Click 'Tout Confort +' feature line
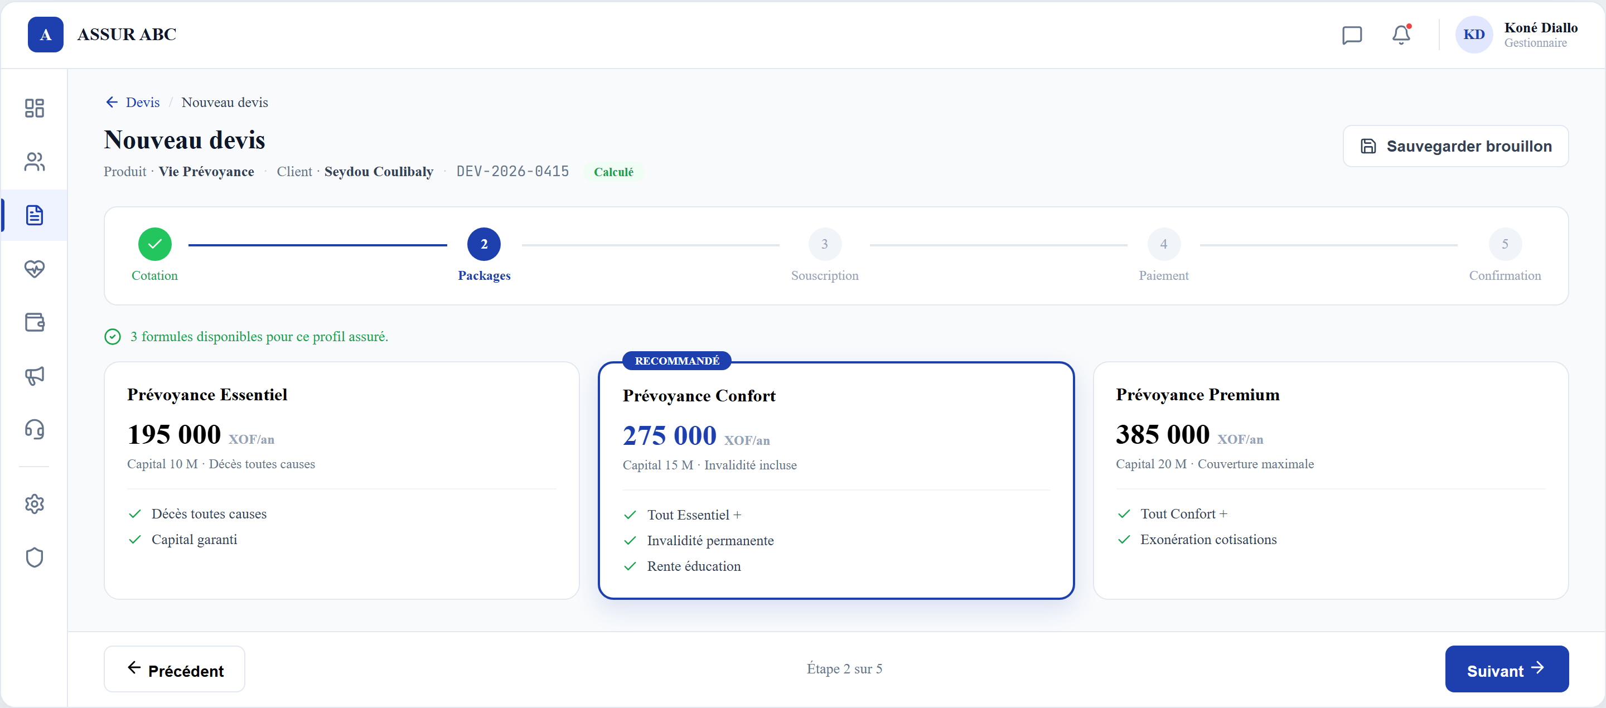Screen dimensions: 1606x708 [1184, 513]
